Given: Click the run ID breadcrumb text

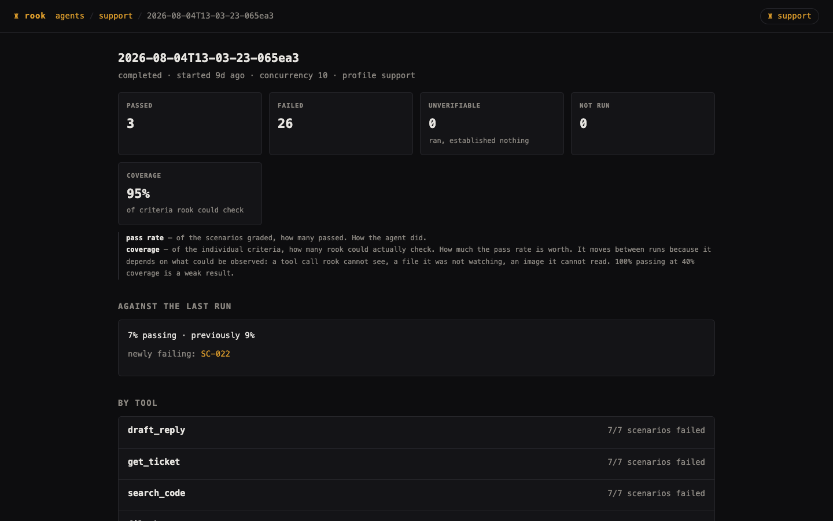Looking at the screenshot, I should [210, 16].
